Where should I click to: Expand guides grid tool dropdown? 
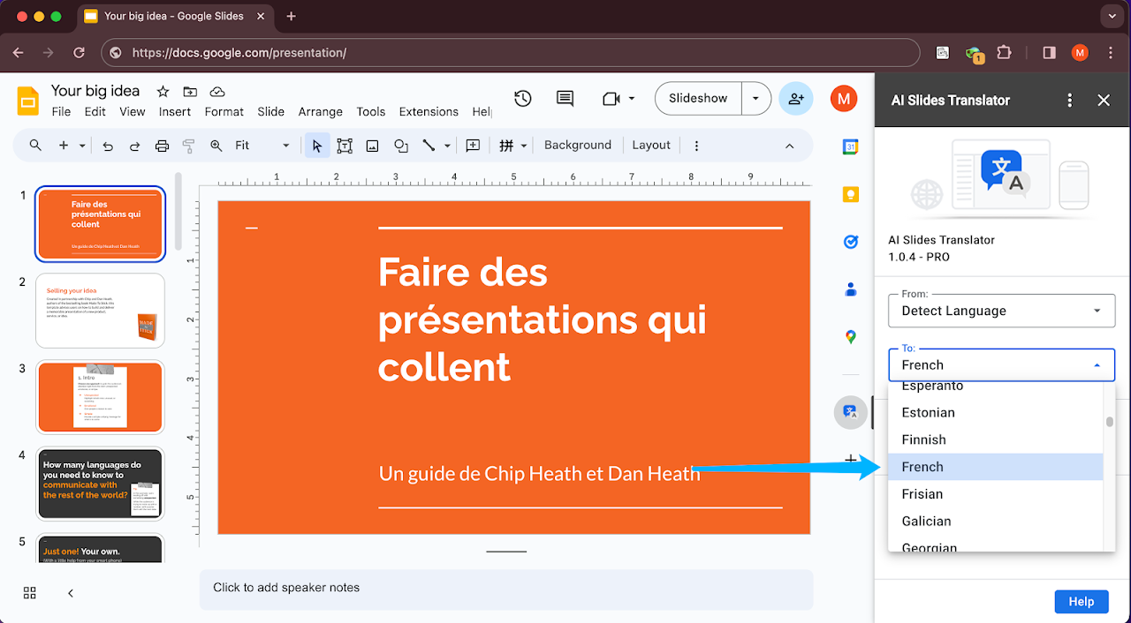[523, 146]
